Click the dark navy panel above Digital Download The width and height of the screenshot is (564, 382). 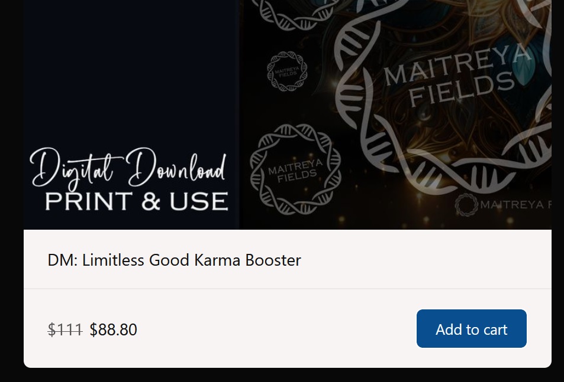point(131,72)
